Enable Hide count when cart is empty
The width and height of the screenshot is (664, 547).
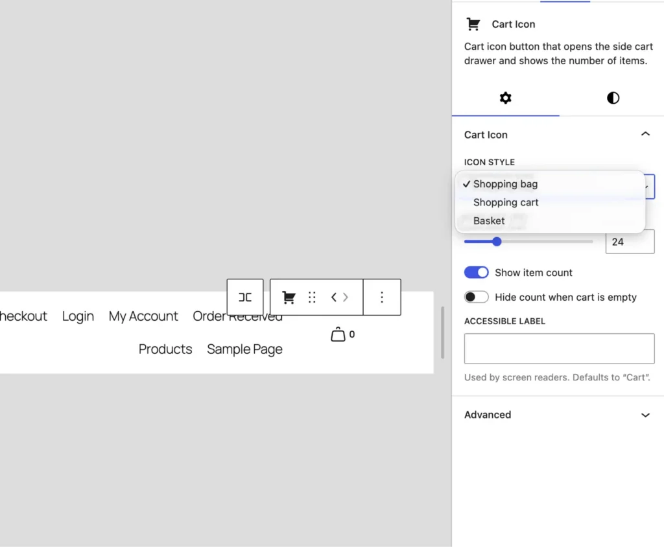pos(477,297)
